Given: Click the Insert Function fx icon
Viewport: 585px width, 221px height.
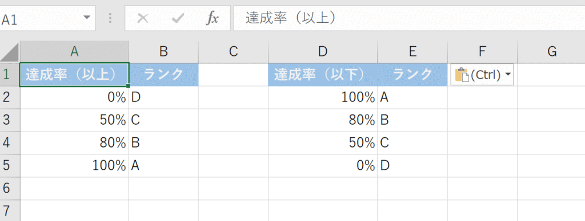Looking at the screenshot, I should coord(213,18).
